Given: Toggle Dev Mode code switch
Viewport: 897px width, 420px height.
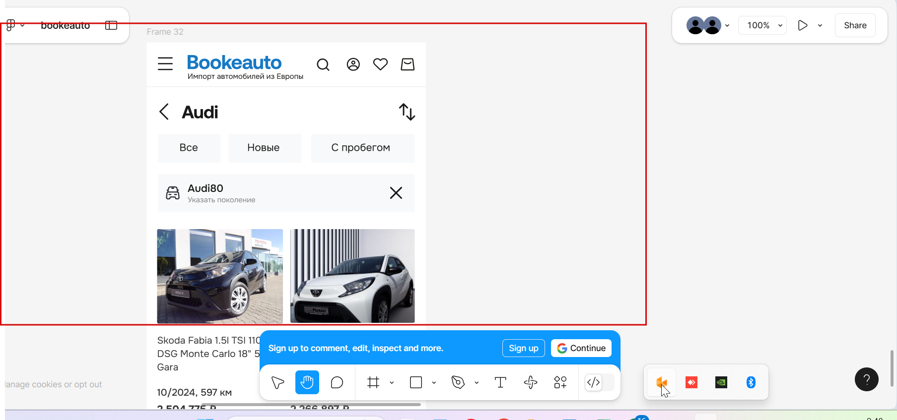Looking at the screenshot, I should 600,382.
